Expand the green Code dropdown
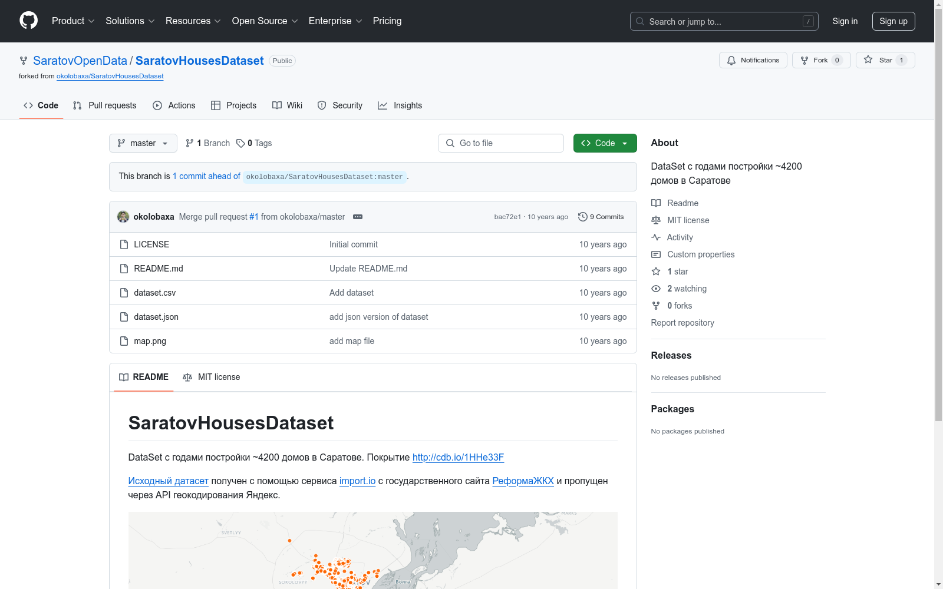The image size is (943, 589). (605, 143)
